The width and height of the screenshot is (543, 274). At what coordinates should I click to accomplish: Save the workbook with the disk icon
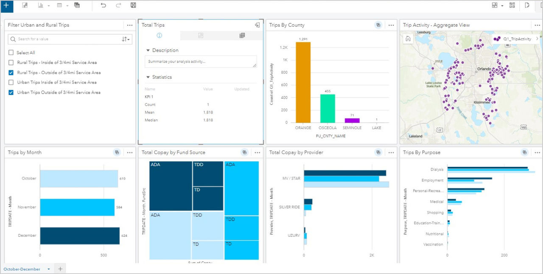pos(133,6)
